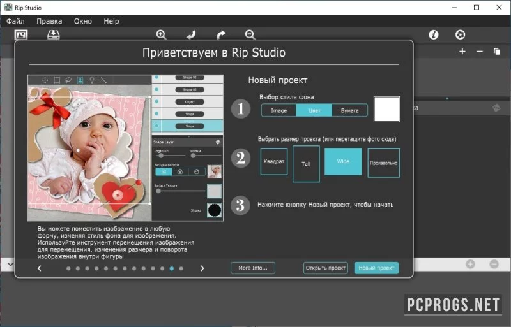
Task: Choose the Wide project size
Action: (x=343, y=161)
